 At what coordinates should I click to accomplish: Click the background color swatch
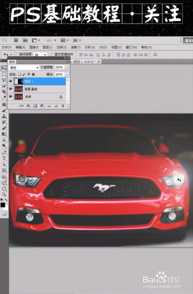pos(6,208)
